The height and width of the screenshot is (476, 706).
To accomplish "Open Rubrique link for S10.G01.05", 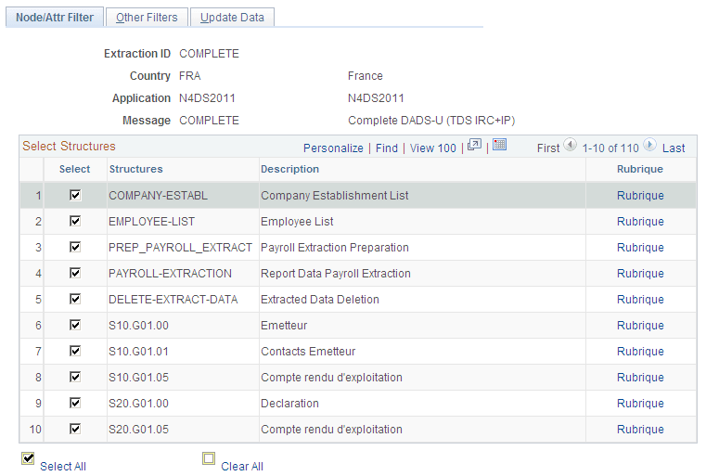I will coord(640,378).
